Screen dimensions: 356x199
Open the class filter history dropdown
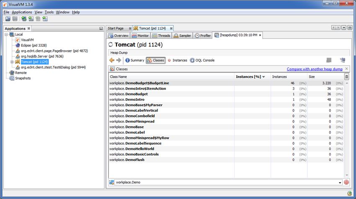pos(340,182)
